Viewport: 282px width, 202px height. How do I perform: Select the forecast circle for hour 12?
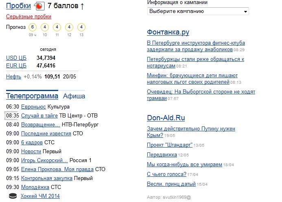69,27
